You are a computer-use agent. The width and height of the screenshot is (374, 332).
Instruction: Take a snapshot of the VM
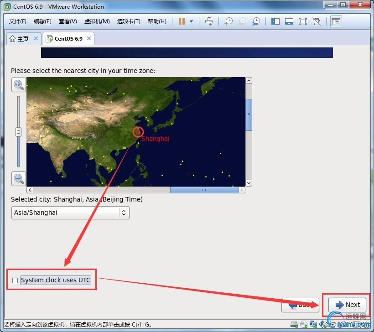point(229,21)
